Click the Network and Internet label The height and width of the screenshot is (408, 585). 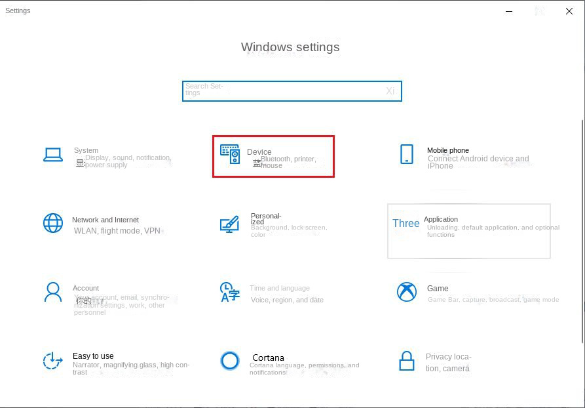point(105,220)
